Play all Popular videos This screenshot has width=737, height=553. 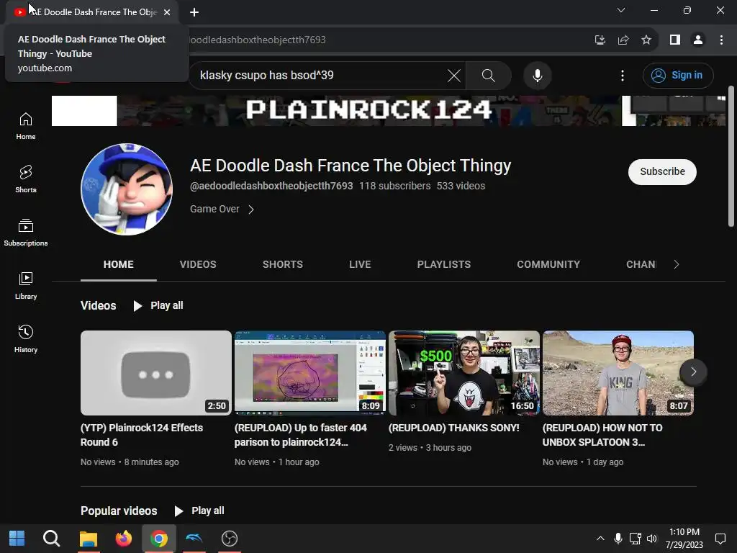click(199, 511)
